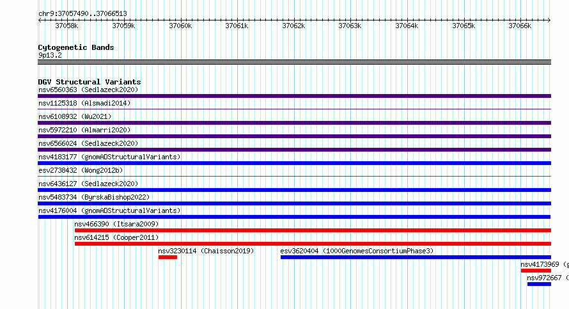
Task: Open nsv614215 (Cooper2011) label
Action: tap(116, 237)
